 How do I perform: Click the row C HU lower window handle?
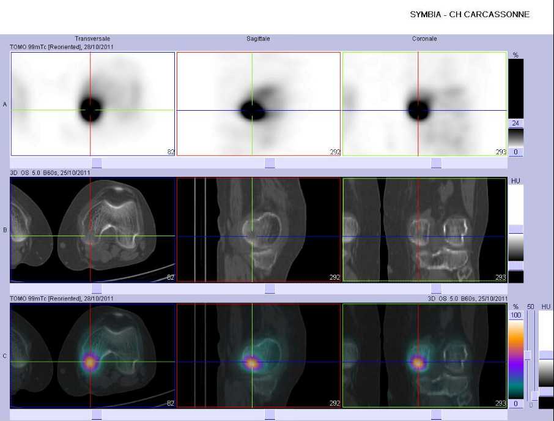(x=546, y=391)
